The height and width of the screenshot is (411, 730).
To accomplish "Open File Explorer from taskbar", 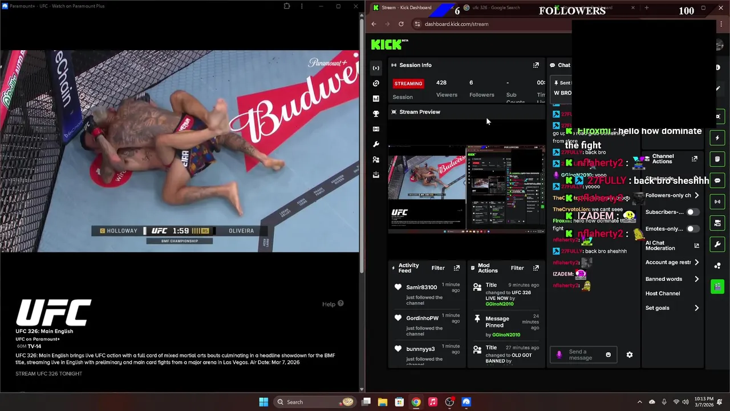I will 383,402.
